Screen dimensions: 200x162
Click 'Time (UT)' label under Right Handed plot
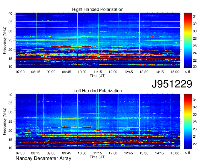[98, 76]
